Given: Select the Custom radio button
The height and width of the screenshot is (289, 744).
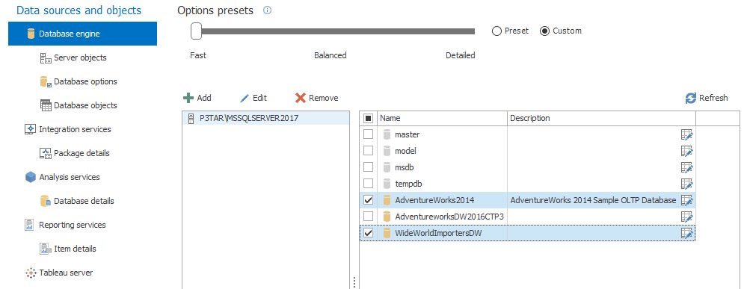Looking at the screenshot, I should coord(544,31).
